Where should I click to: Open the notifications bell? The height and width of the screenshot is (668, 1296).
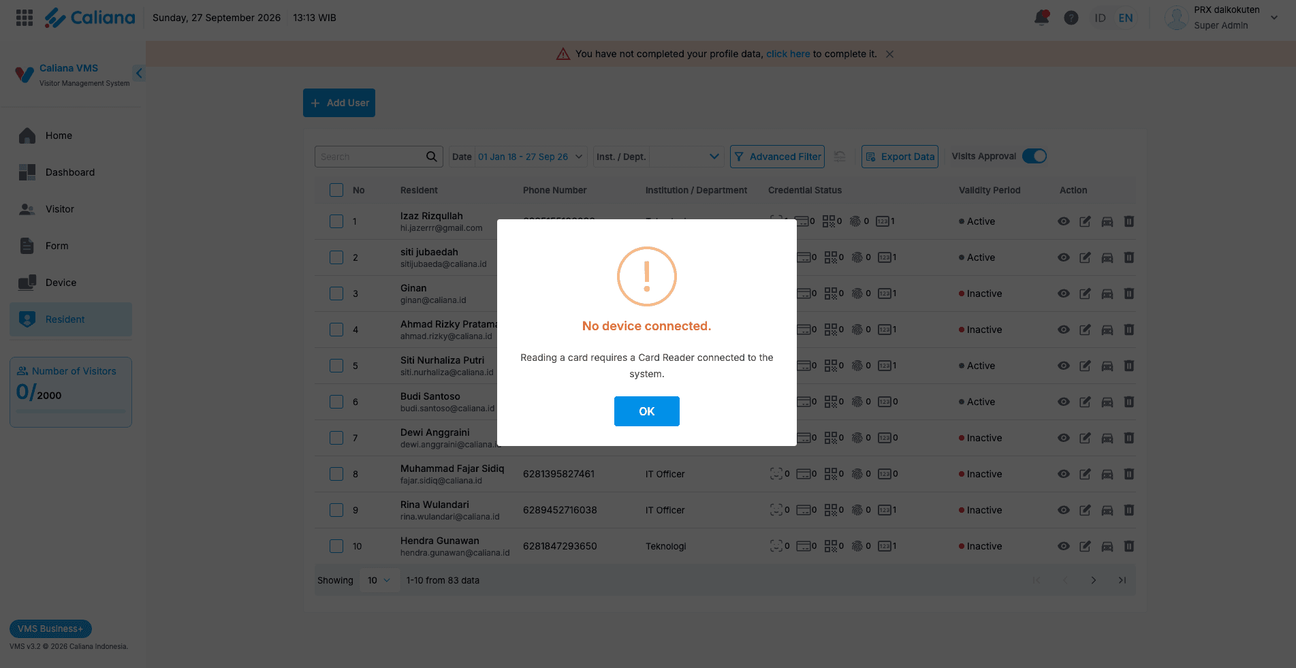pos(1041,18)
